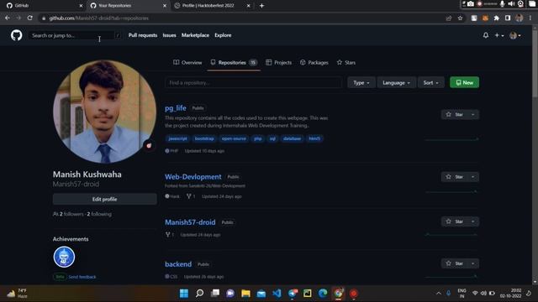Open Issues in the header
Image resolution: width=538 pixels, height=302 pixels.
[x=169, y=35]
